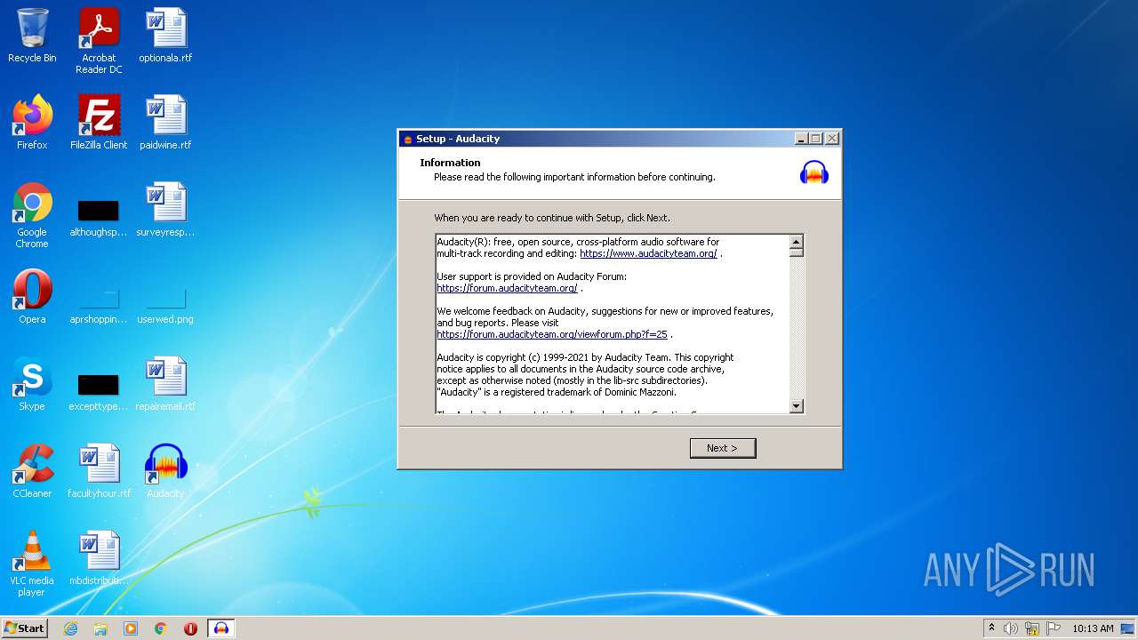Viewport: 1138px width, 640px height.
Task: Open Internet Explorer from the taskbar
Action: 70,628
